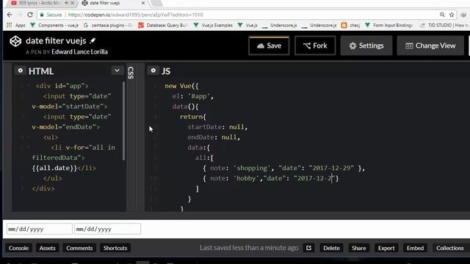Open the Console panel
470x264 pixels.
tap(18, 248)
